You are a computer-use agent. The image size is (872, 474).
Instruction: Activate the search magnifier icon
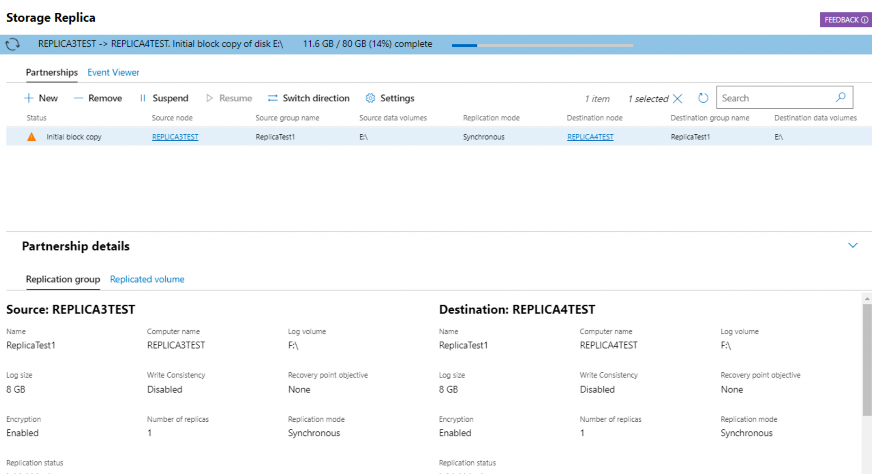tap(840, 97)
